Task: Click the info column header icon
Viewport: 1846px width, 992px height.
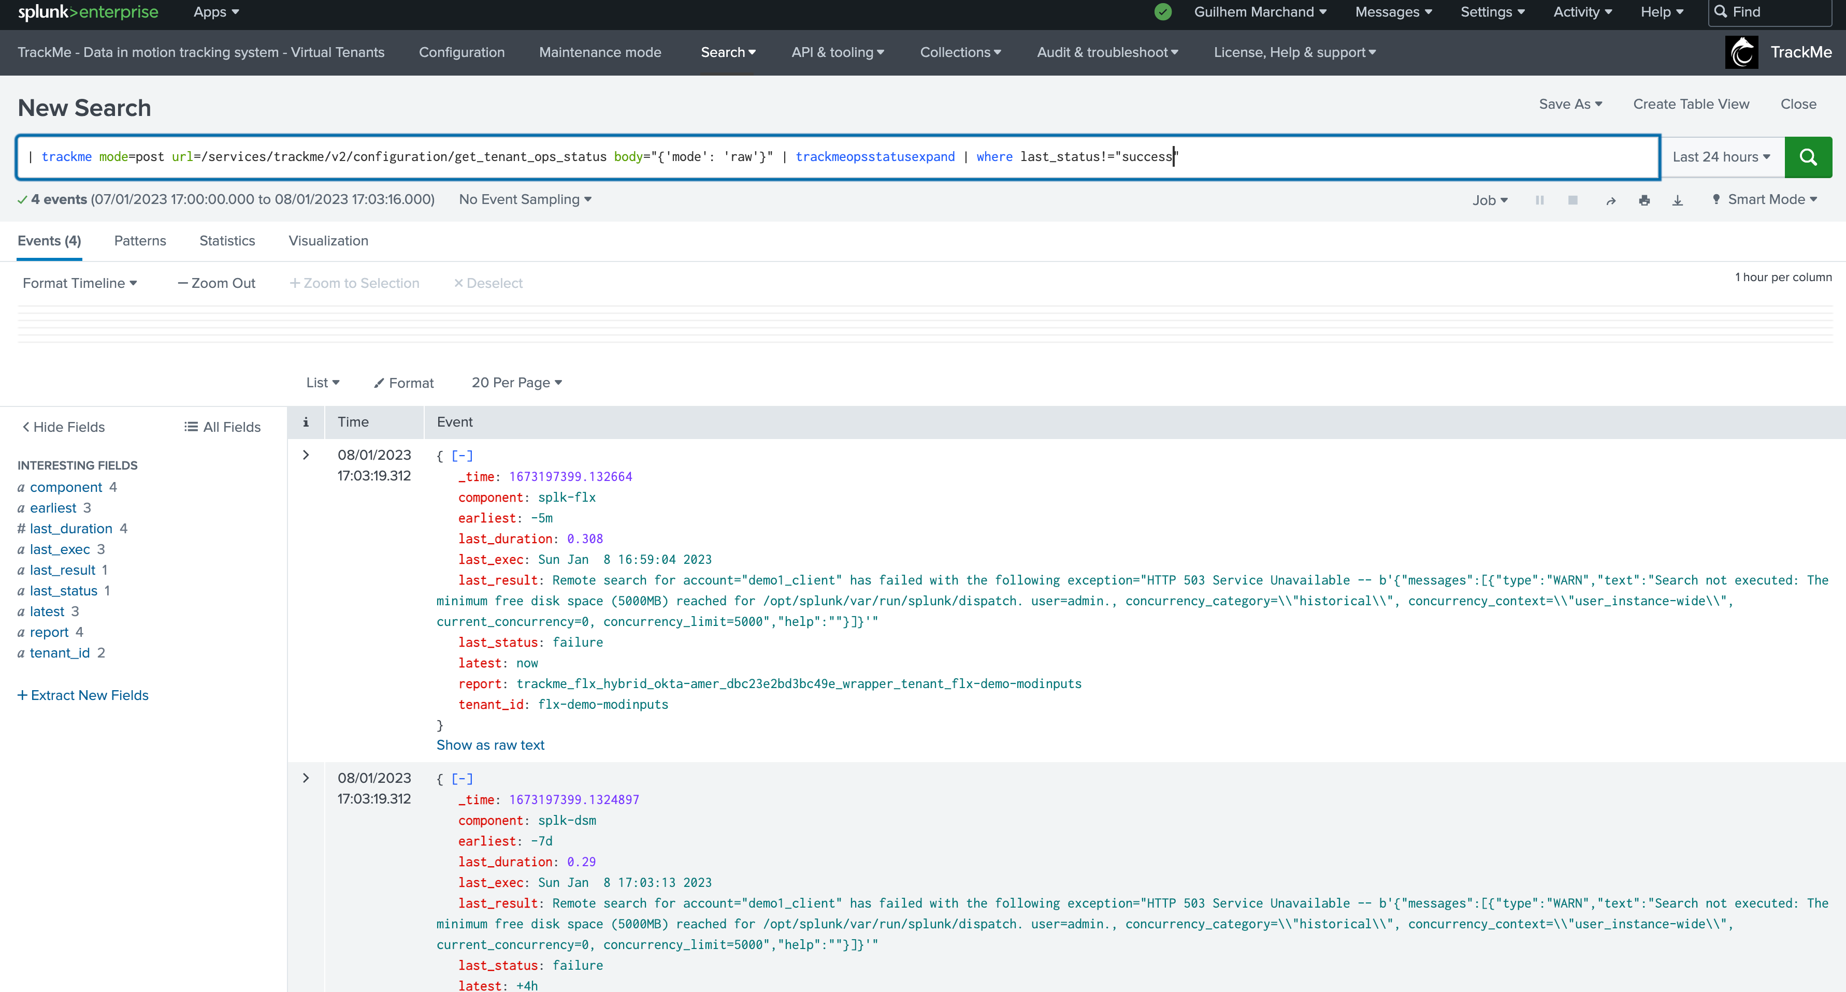Action: (306, 422)
